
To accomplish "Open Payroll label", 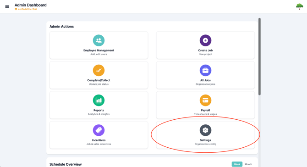I will click(205, 111).
